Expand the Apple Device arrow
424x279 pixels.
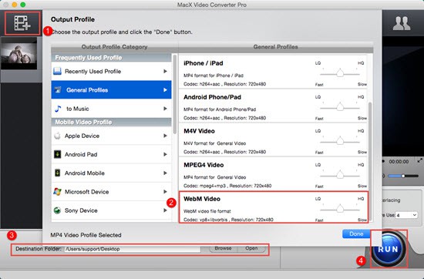pyautogui.click(x=165, y=136)
